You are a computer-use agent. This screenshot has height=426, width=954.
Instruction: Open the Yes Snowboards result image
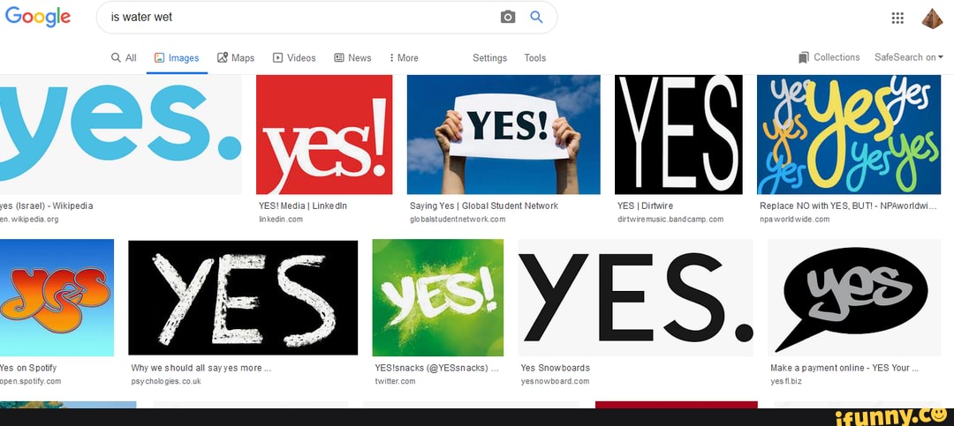636,297
